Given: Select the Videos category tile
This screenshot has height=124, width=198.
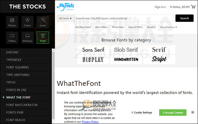Looking at the screenshot, I should 12,38.
